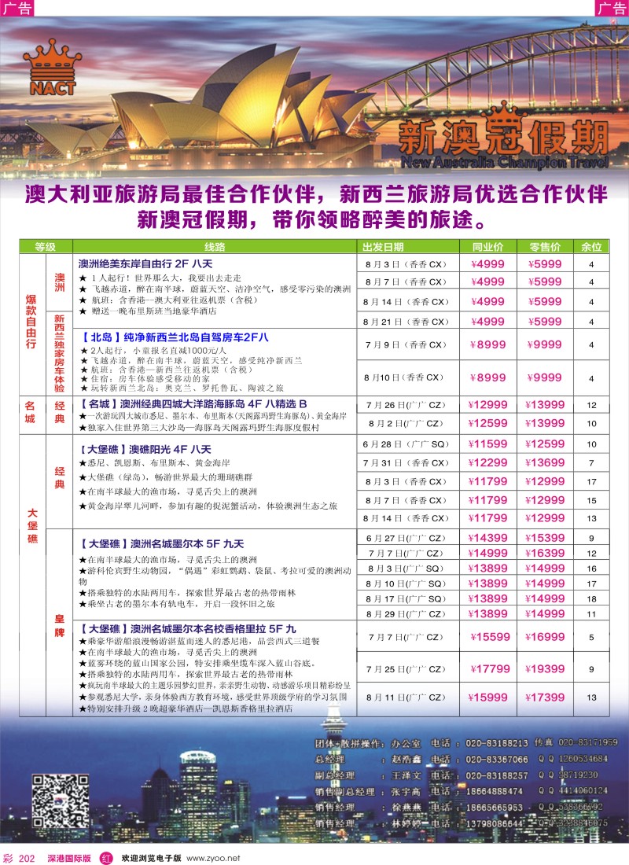
Task: Click the 澳洲绝美东岸自由行 2F 八天 route title
Action: [x=145, y=263]
